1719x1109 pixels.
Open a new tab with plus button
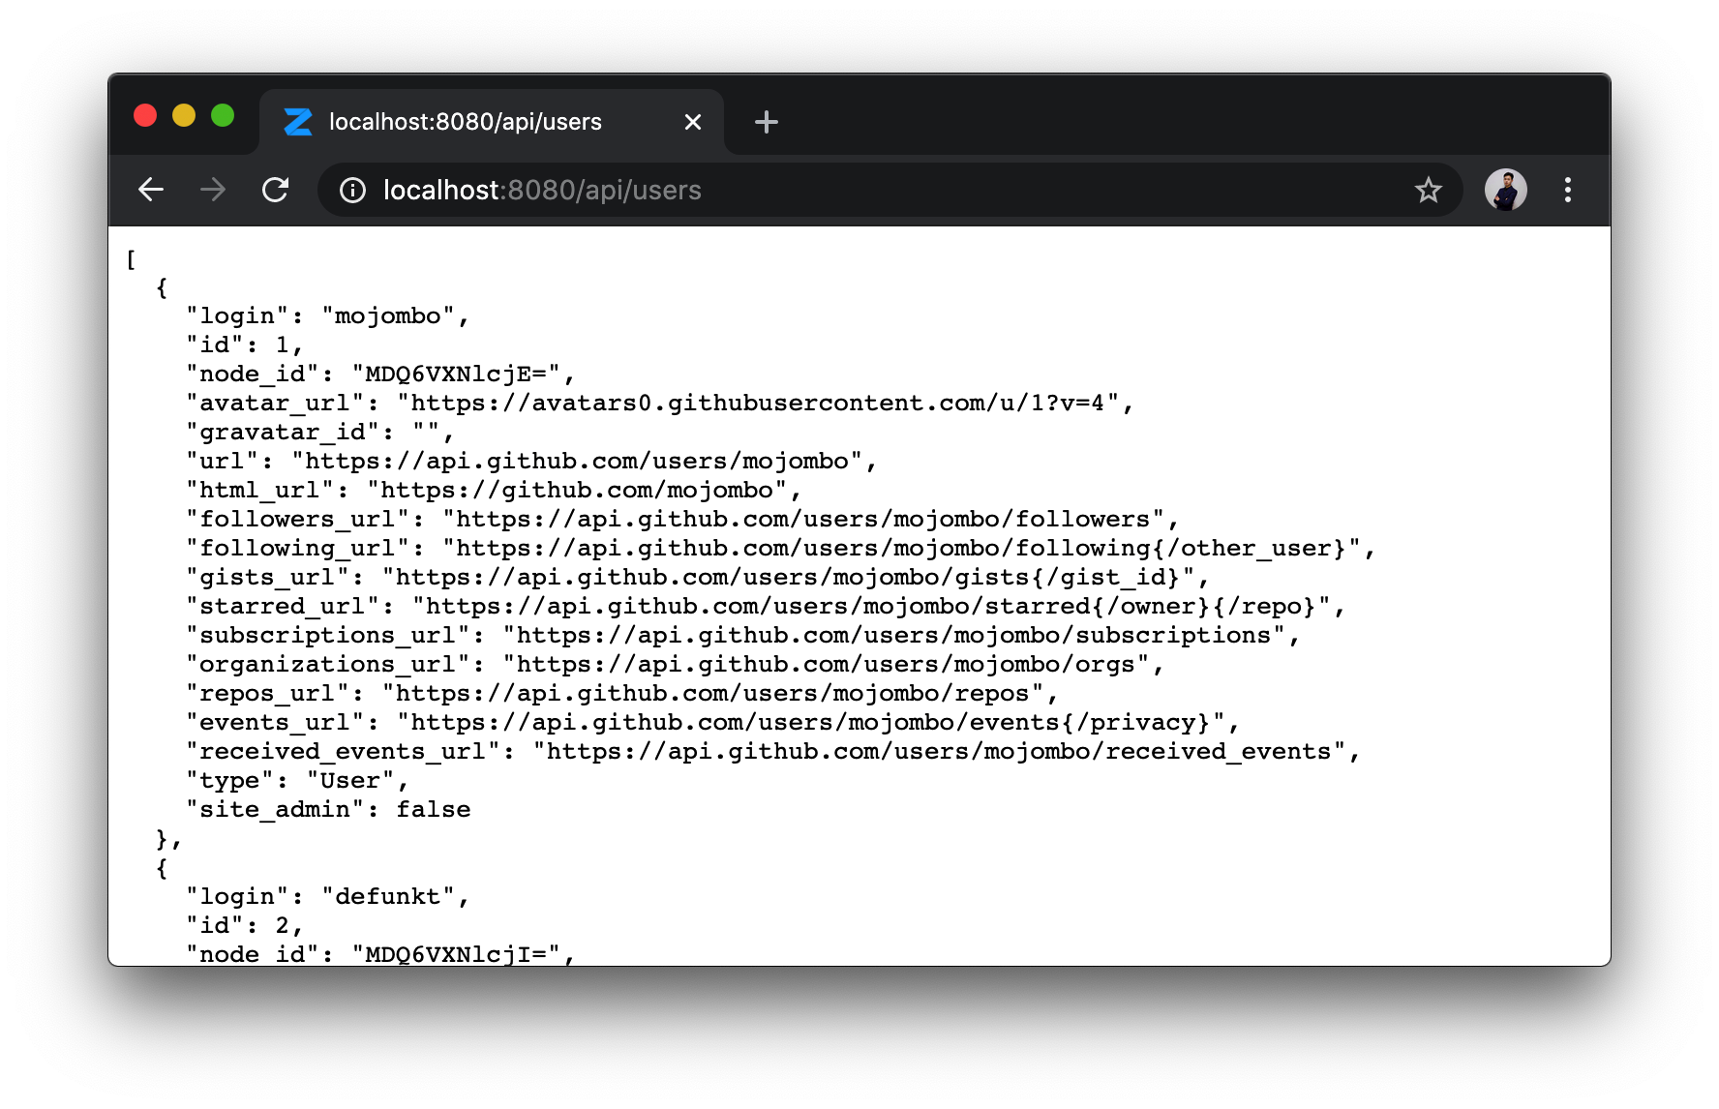point(767,122)
